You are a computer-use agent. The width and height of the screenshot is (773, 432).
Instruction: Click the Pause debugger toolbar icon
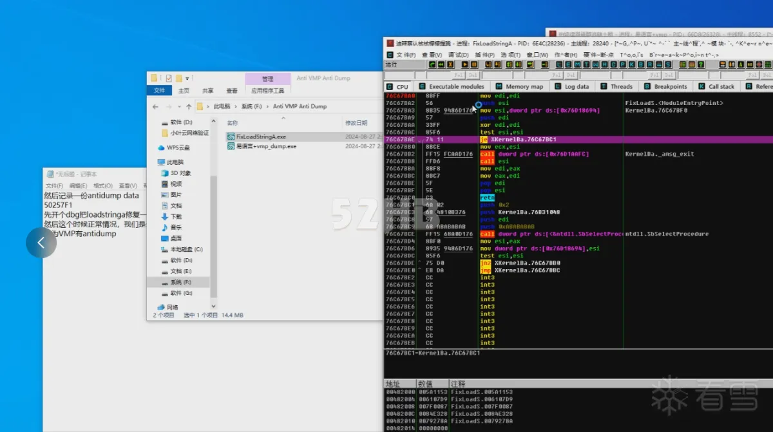[x=473, y=64]
